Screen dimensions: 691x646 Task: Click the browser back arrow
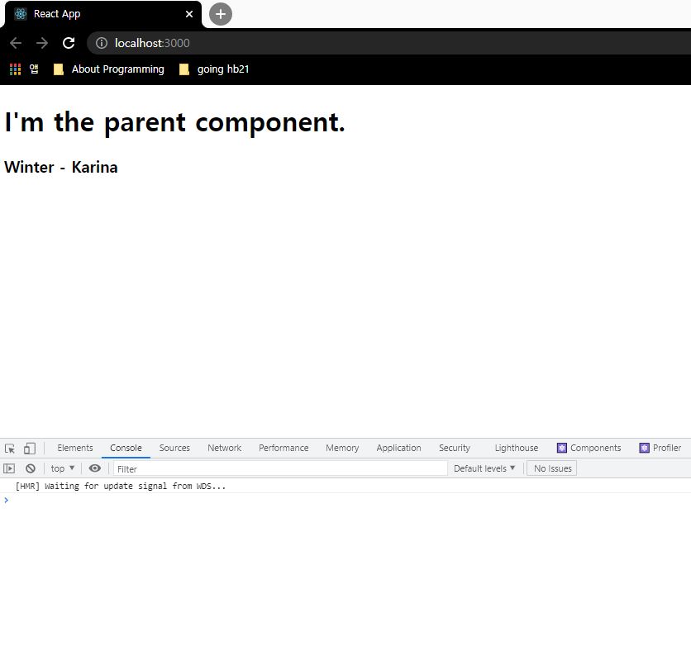(16, 43)
